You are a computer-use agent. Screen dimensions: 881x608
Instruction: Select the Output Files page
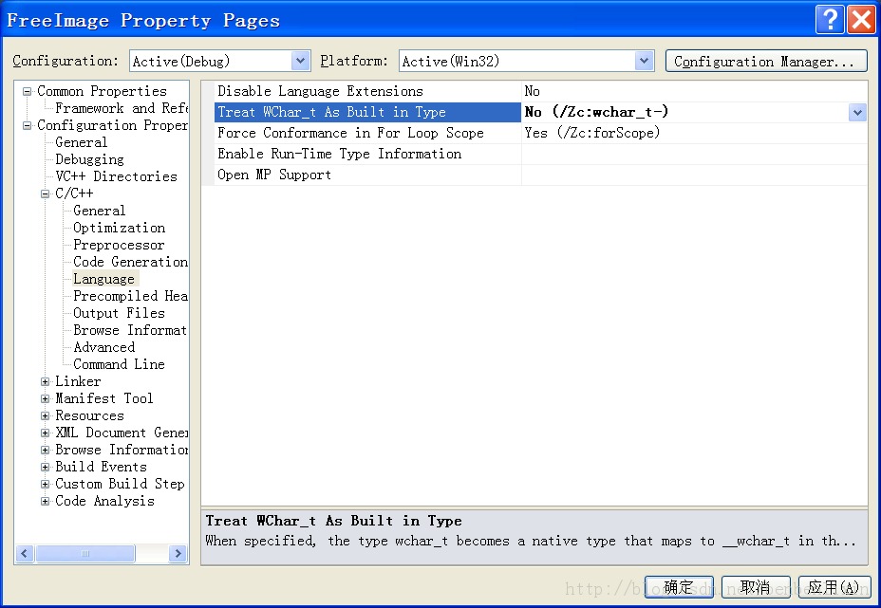119,313
